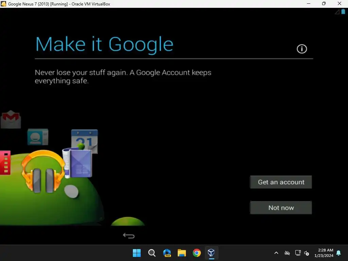The height and width of the screenshot is (261, 348).
Task: Click the Android battery status icon
Action: (x=343, y=12)
